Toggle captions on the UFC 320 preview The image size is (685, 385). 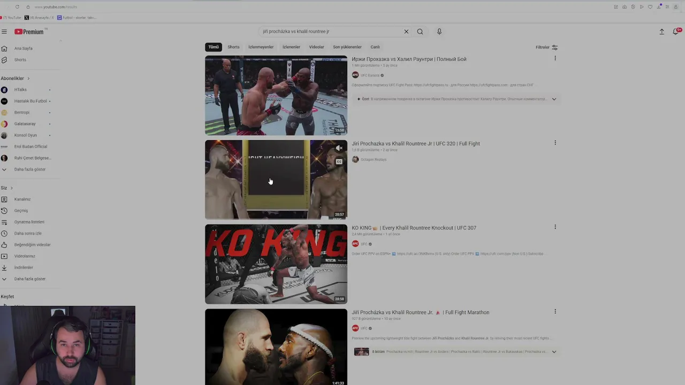pos(339,161)
